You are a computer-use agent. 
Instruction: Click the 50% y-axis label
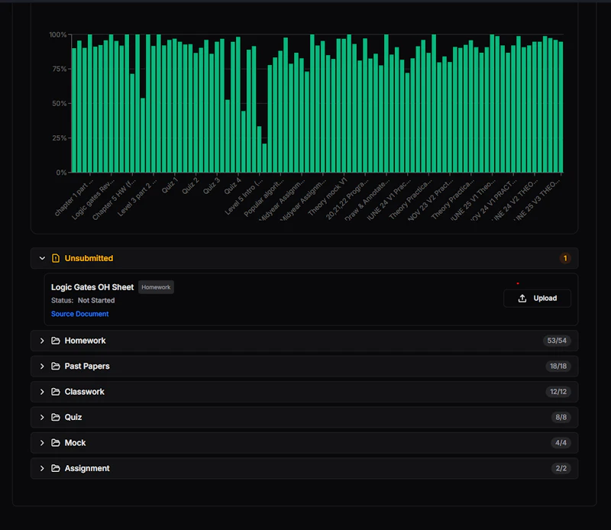(60, 103)
